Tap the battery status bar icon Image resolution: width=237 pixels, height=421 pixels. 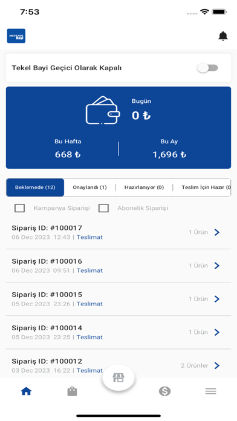click(x=219, y=12)
